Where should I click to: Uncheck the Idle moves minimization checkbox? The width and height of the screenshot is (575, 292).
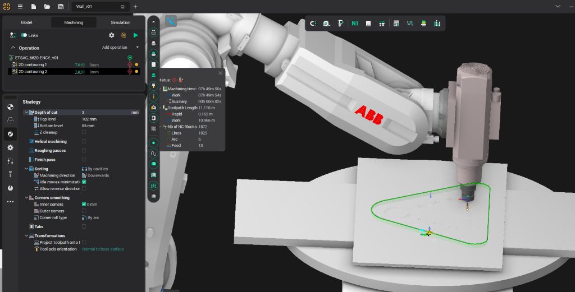(84, 182)
